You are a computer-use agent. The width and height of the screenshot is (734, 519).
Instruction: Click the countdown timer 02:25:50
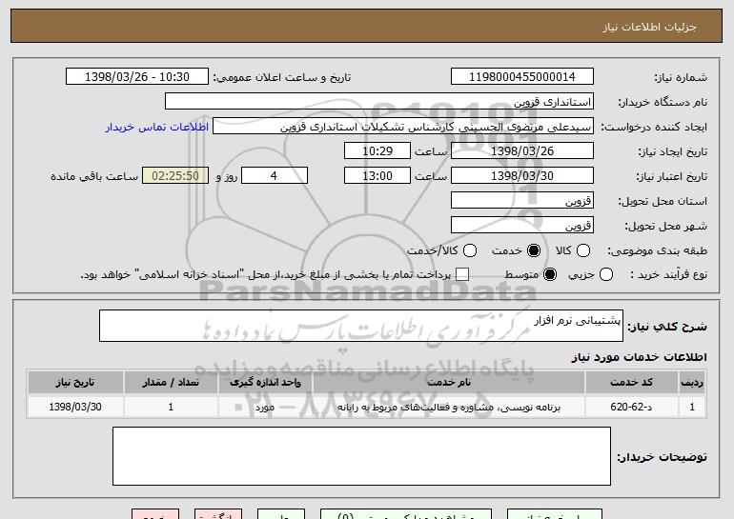(175, 176)
